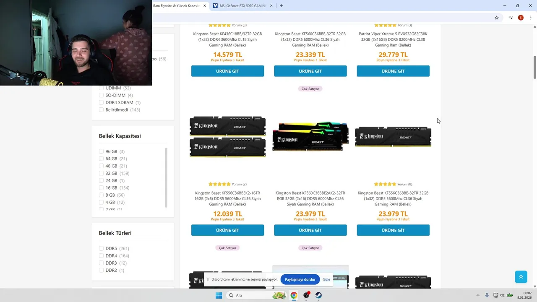
Task: Open Kingston KF556C36BBEK2-16TR dual-stick image
Action: (227, 137)
